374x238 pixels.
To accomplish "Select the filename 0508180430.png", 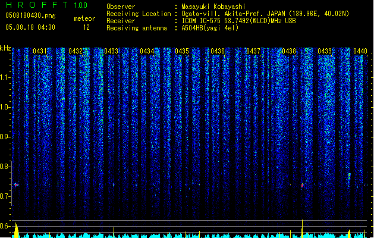I will point(30,15).
